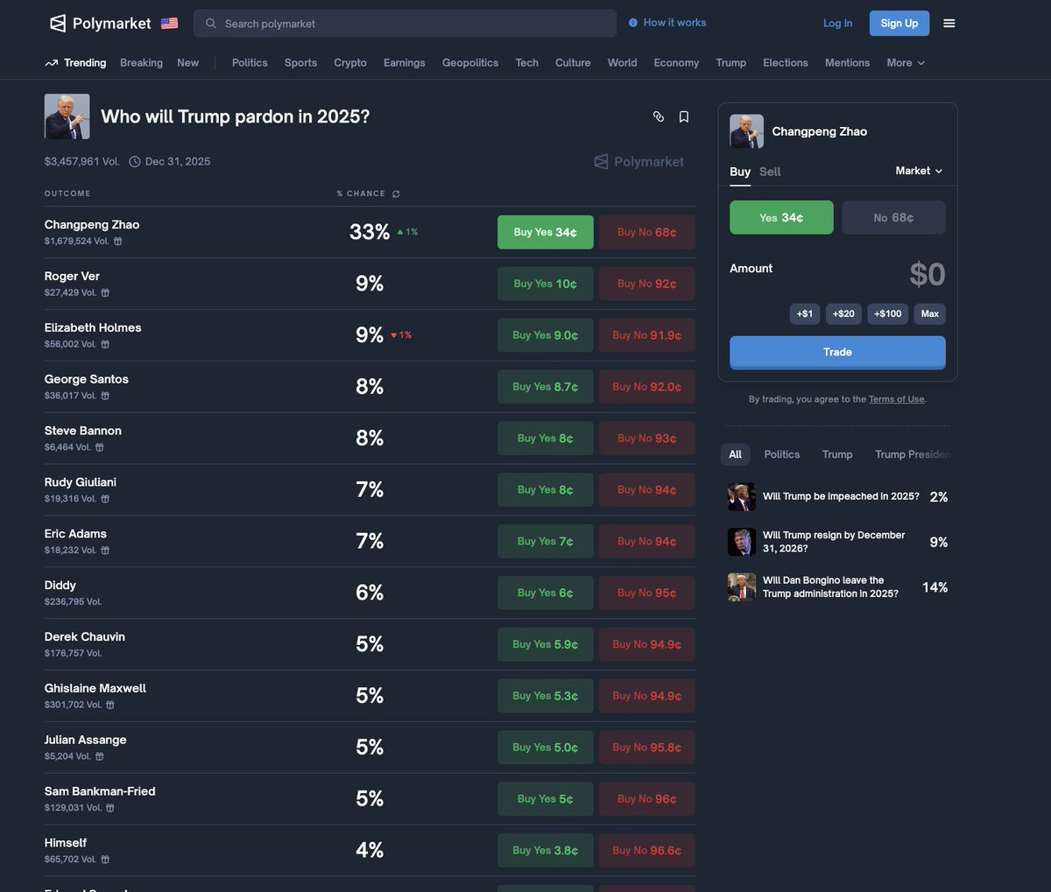Click gift icon beside Steve Bannon volume

point(100,447)
